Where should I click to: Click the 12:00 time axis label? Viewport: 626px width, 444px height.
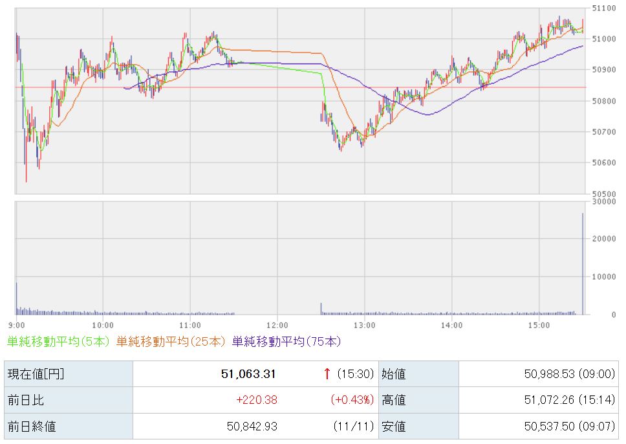click(277, 325)
